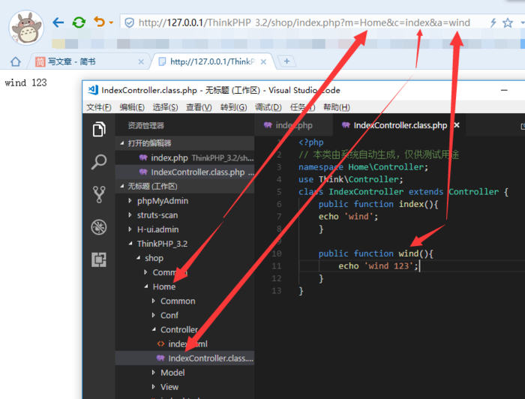Reload page with green refresh icon

(79, 22)
